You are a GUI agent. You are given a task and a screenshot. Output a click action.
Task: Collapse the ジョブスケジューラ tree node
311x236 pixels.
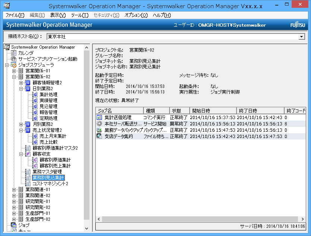(7, 65)
